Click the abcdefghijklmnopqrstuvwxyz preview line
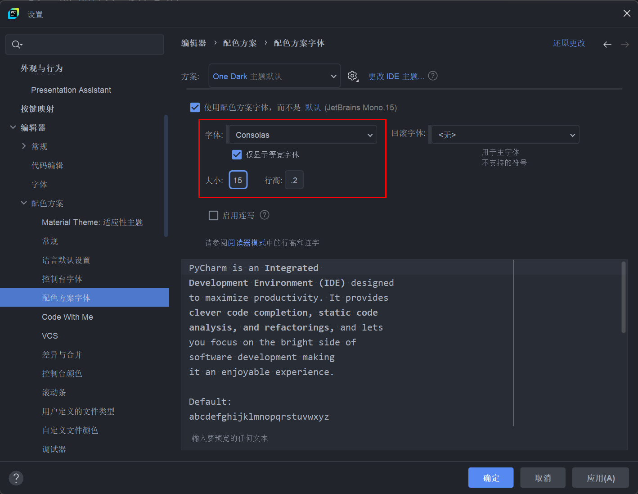638x494 pixels. click(259, 417)
